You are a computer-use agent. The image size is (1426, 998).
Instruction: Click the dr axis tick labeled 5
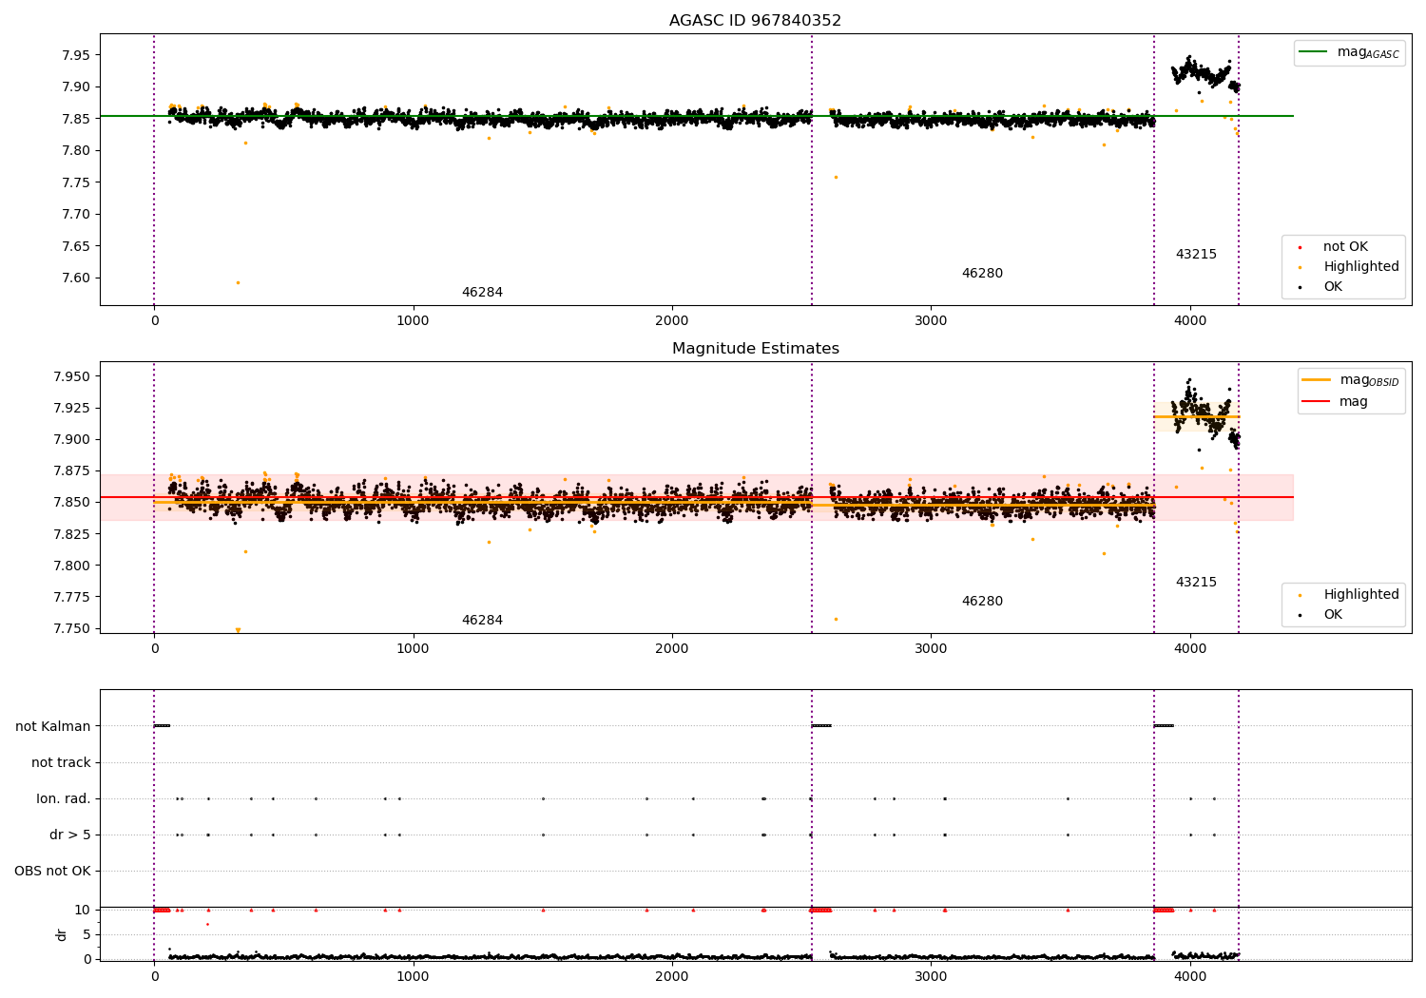87,934
